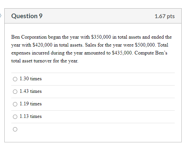Click the gray question header bar
190x144 pixels.
click(x=93, y=16)
